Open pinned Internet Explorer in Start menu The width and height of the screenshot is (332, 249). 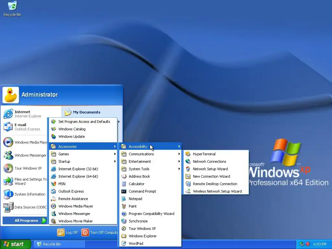click(25, 114)
